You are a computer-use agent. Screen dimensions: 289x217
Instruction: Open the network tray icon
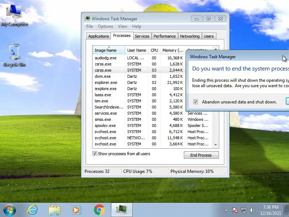point(243,210)
